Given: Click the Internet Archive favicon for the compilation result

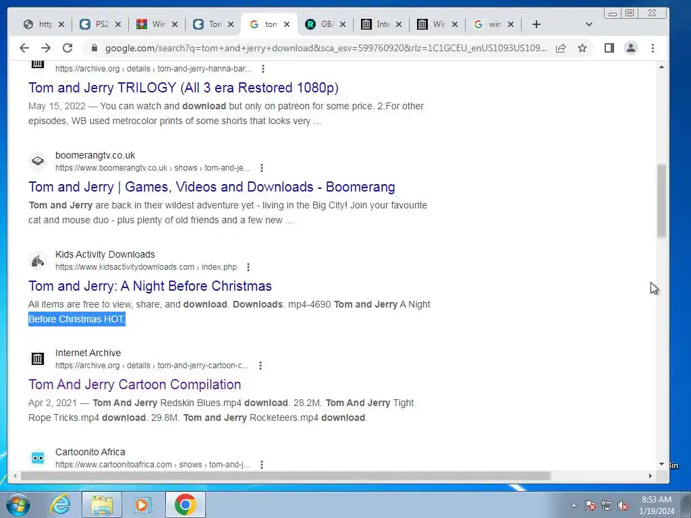Looking at the screenshot, I should 38,359.
